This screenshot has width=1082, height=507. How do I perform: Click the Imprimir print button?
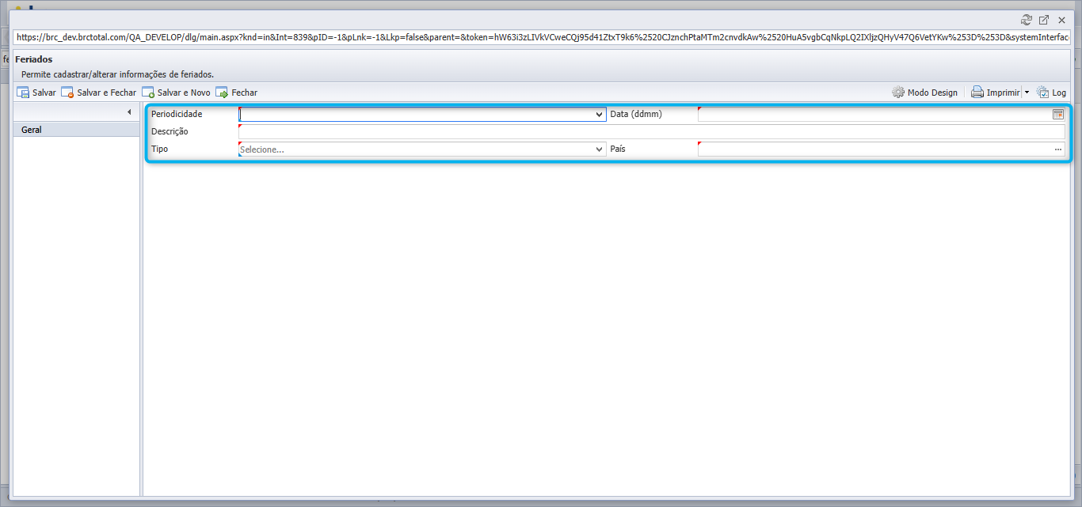[996, 93]
